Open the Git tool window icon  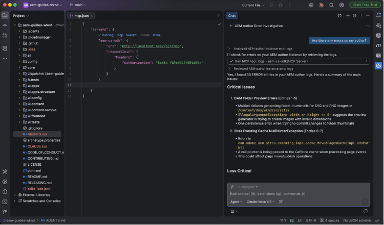pyautogui.click(x=5, y=212)
